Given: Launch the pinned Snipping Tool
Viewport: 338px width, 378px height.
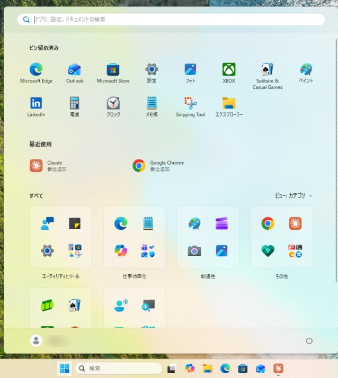Looking at the screenshot, I should (190, 107).
